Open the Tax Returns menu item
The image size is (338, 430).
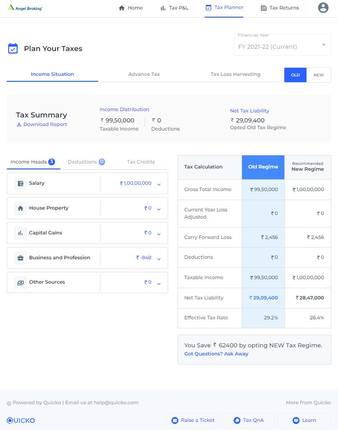(x=280, y=8)
